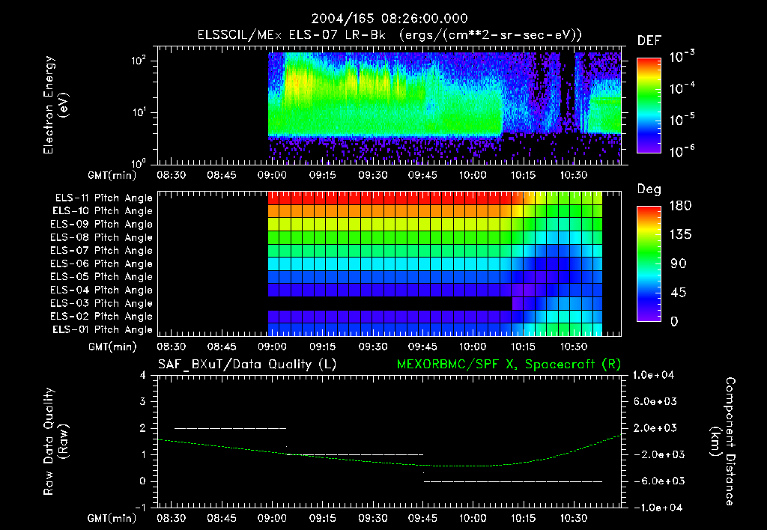767x530 pixels.
Task: Click the data quality line segment at level 0
Action: click(512, 481)
